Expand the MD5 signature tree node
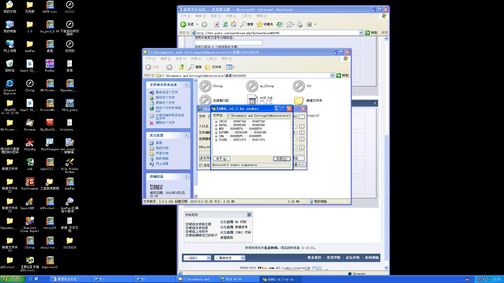The height and width of the screenshot is (283, 504). coord(216,129)
